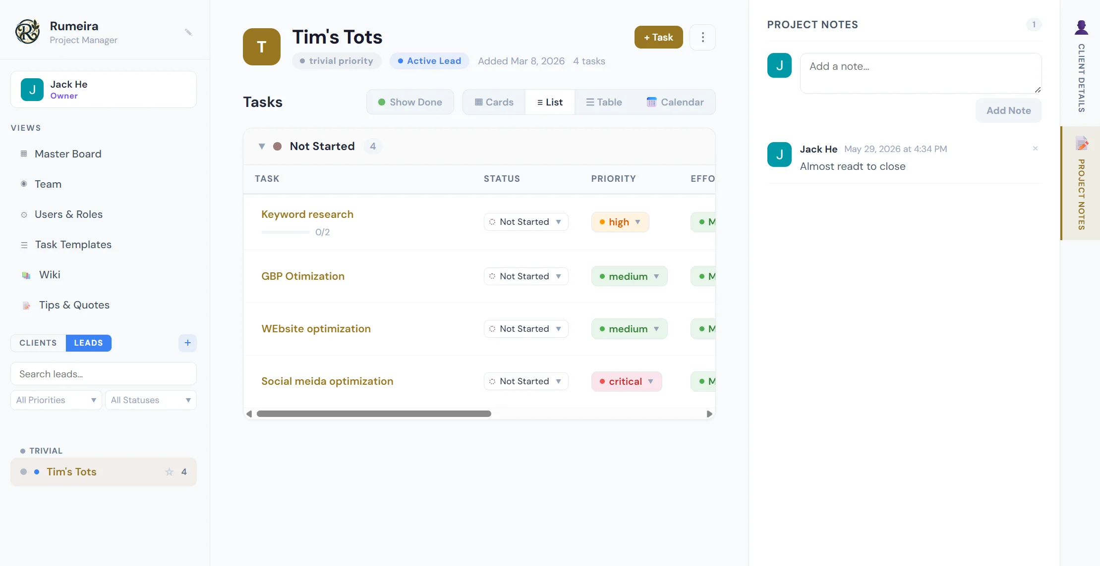Click the Jack He Owner card
This screenshot has width=1100, height=566.
[x=104, y=90]
